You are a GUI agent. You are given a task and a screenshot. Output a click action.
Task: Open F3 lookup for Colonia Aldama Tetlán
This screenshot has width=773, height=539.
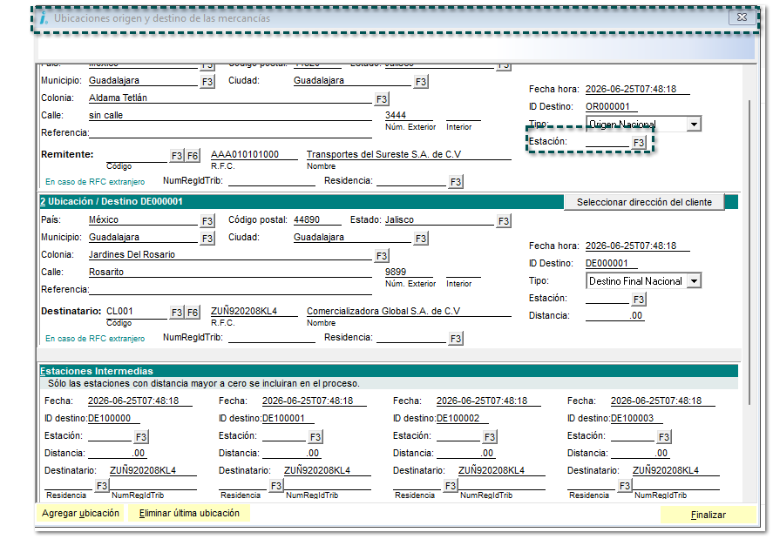tap(382, 99)
